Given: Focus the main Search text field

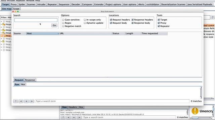Looking at the screenshot, I should pos(36,20).
